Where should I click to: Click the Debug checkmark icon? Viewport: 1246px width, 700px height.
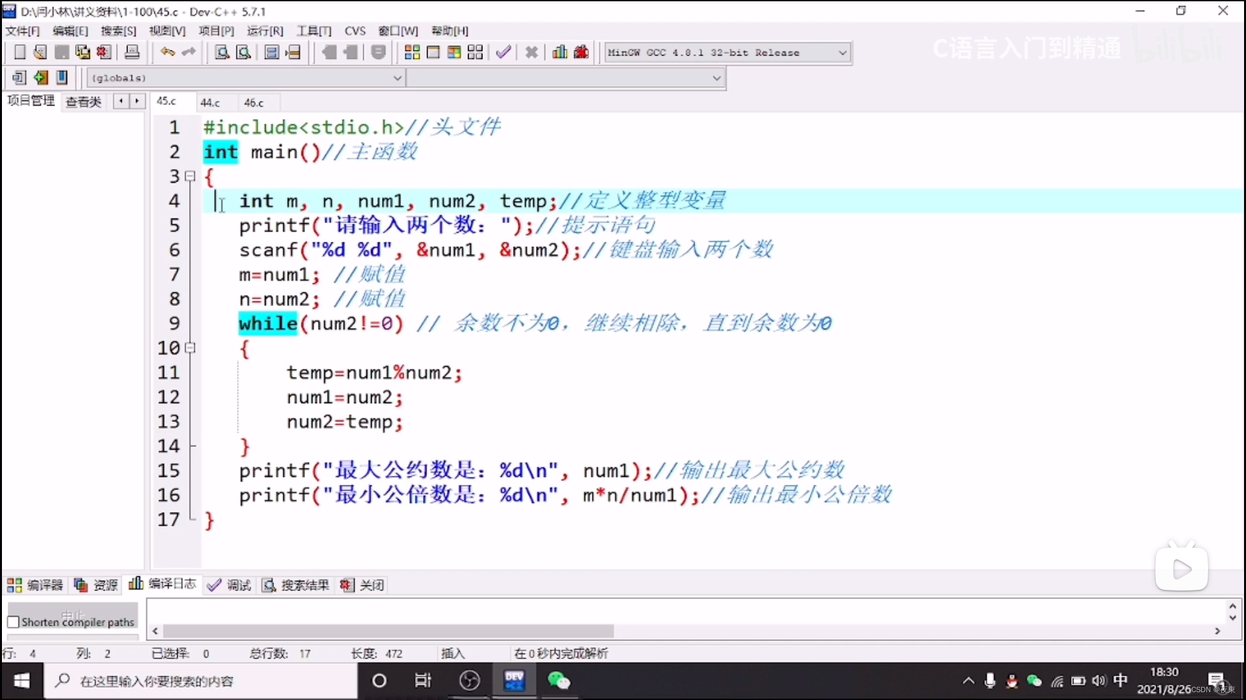504,52
